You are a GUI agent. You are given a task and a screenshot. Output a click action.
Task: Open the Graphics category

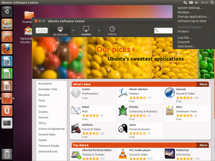click(x=44, y=112)
